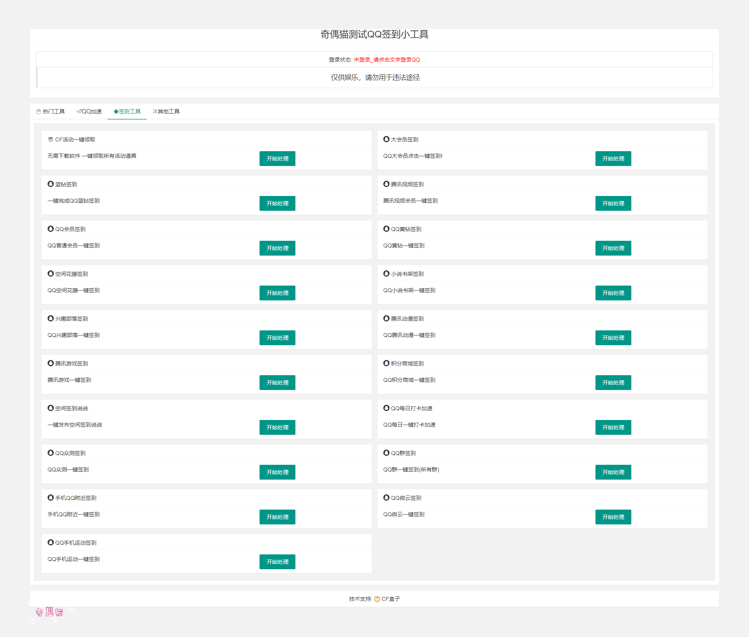Click the QQ icon beside QQ每日打卡加速
The height and width of the screenshot is (637, 749).
(386, 408)
